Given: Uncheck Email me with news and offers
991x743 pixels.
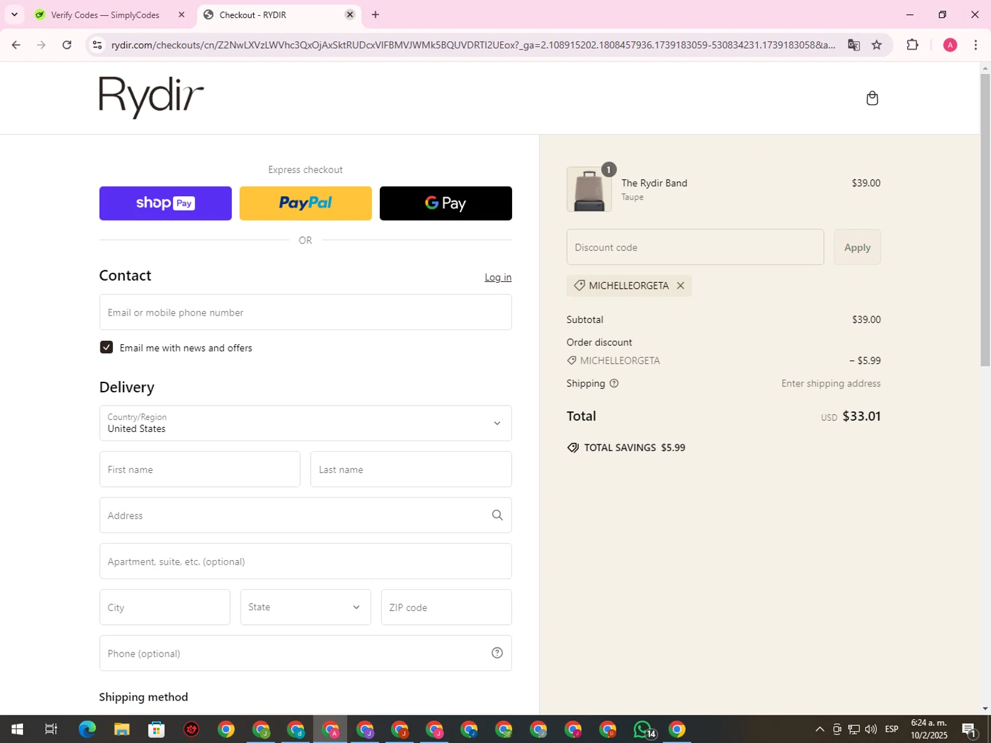Looking at the screenshot, I should tap(106, 347).
